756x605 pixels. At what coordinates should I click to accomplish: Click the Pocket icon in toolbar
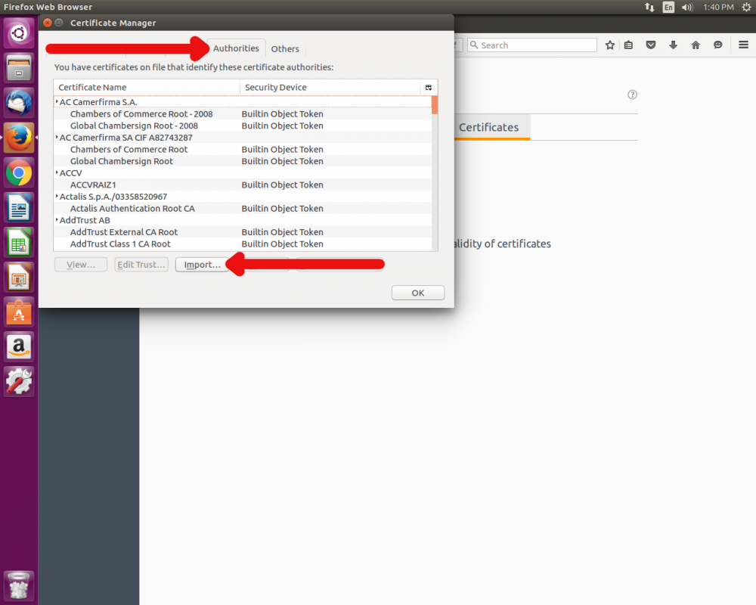click(x=650, y=45)
